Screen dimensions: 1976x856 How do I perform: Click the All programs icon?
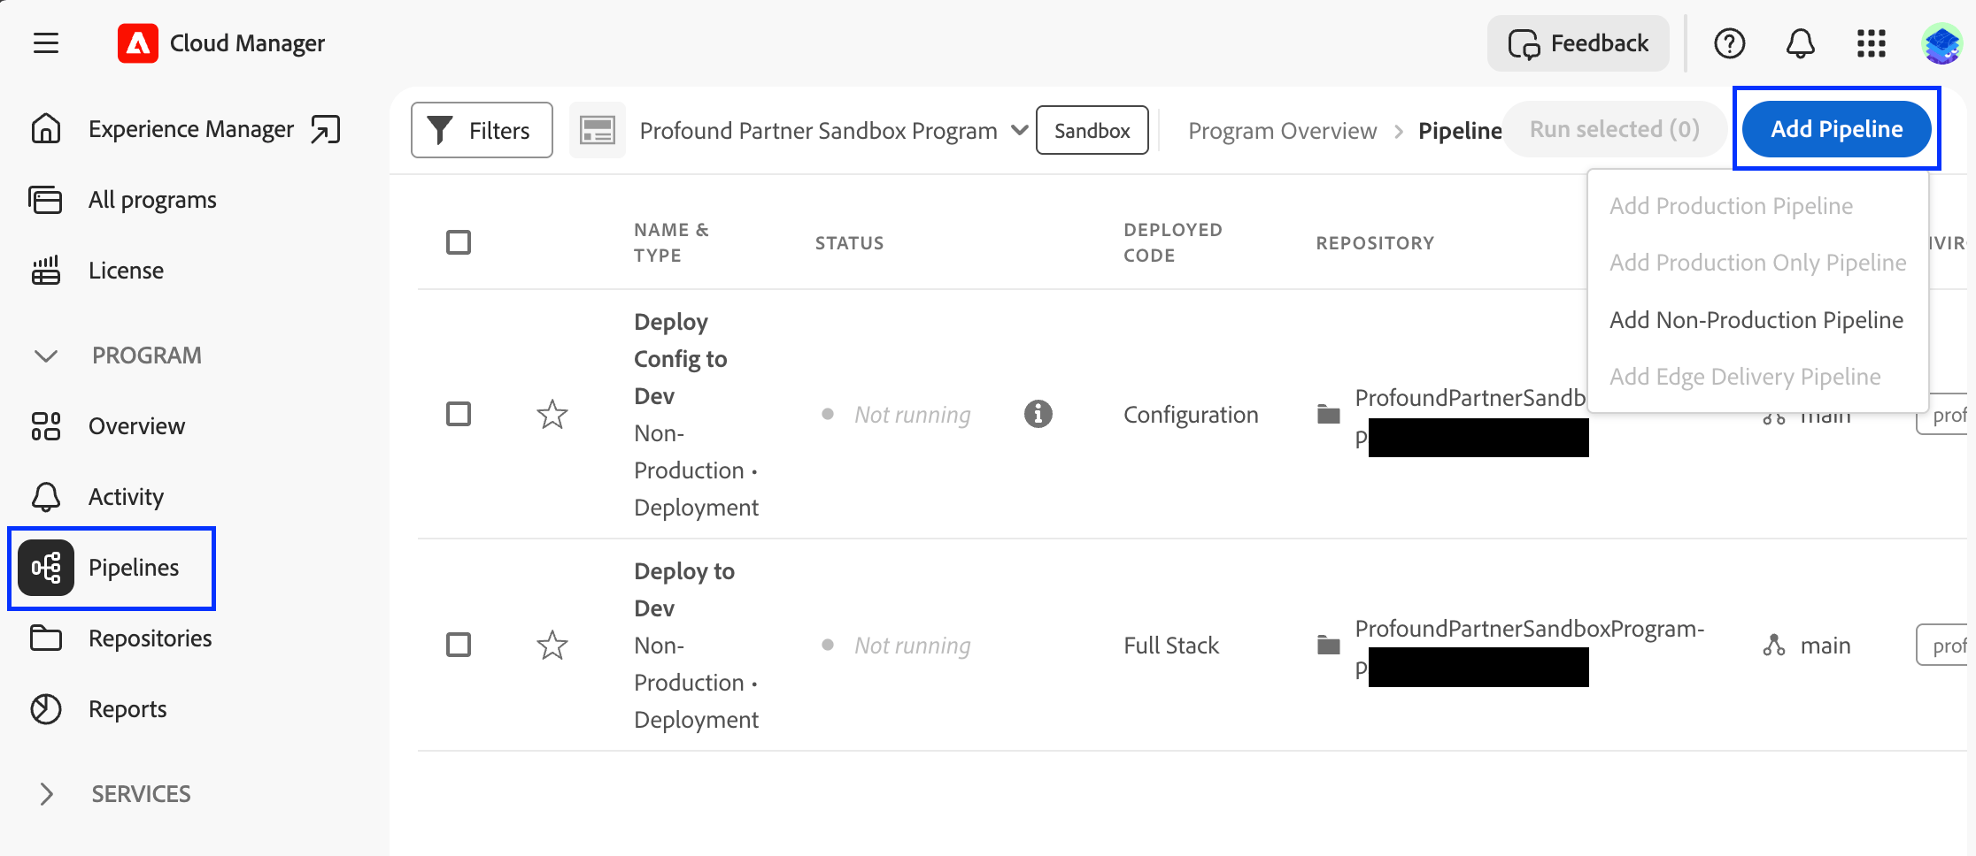coord(46,200)
